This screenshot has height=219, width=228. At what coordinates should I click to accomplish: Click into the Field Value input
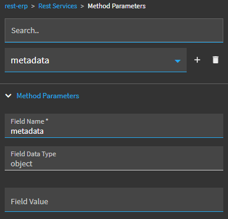114,199
